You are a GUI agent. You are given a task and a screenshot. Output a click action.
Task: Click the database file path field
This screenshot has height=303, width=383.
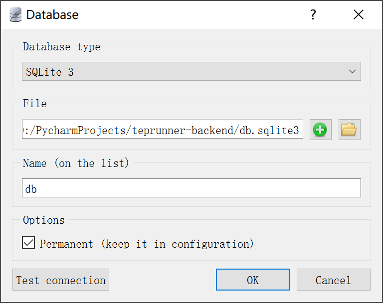(162, 130)
